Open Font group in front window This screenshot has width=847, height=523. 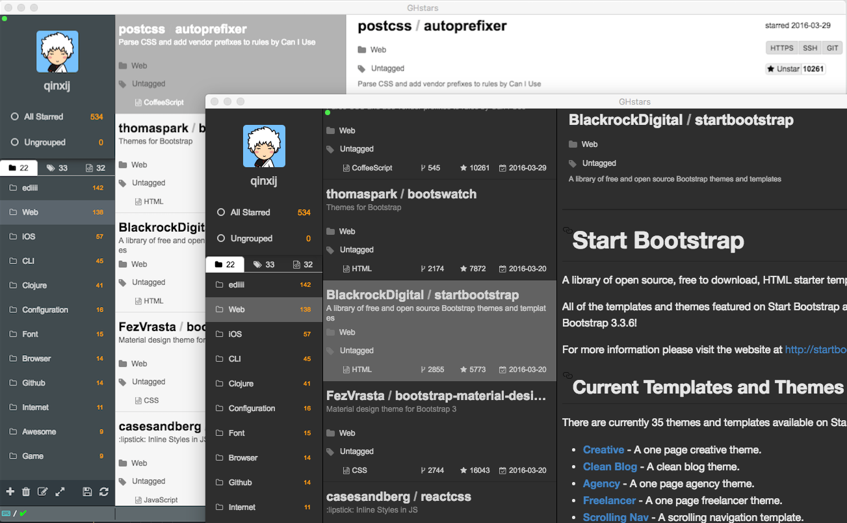pos(264,433)
